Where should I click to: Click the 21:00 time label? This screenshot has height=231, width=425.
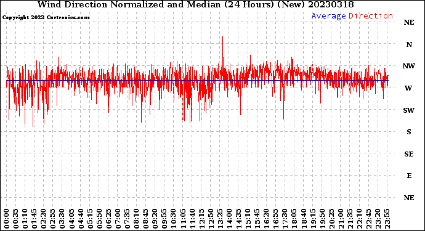coord(341,219)
